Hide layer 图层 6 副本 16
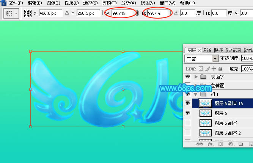 point(187,103)
